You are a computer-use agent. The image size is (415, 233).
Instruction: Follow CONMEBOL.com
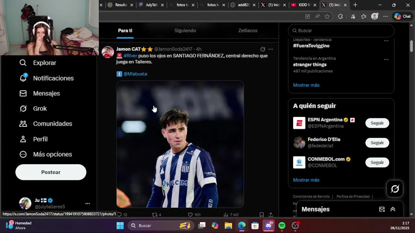pyautogui.click(x=377, y=162)
